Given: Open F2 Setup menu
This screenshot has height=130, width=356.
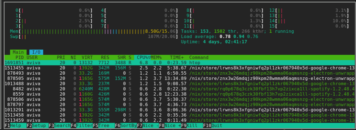Looking at the screenshot, I should tap(37, 126).
